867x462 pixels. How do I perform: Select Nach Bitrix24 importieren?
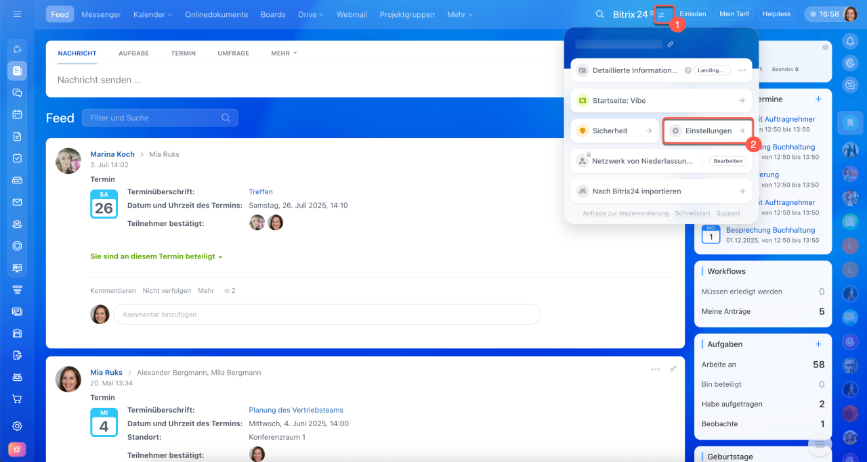[661, 191]
